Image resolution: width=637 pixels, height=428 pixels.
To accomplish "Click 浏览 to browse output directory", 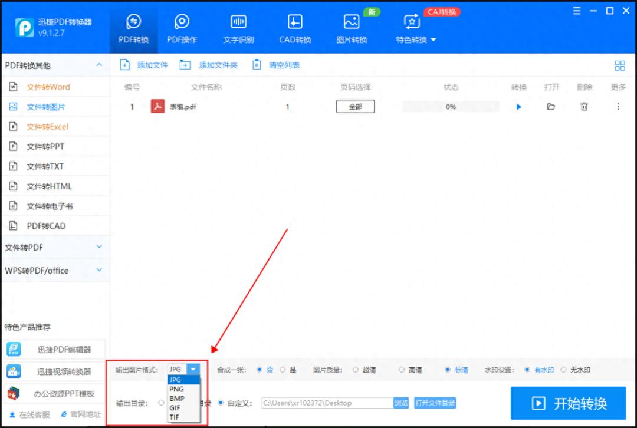I will point(400,403).
